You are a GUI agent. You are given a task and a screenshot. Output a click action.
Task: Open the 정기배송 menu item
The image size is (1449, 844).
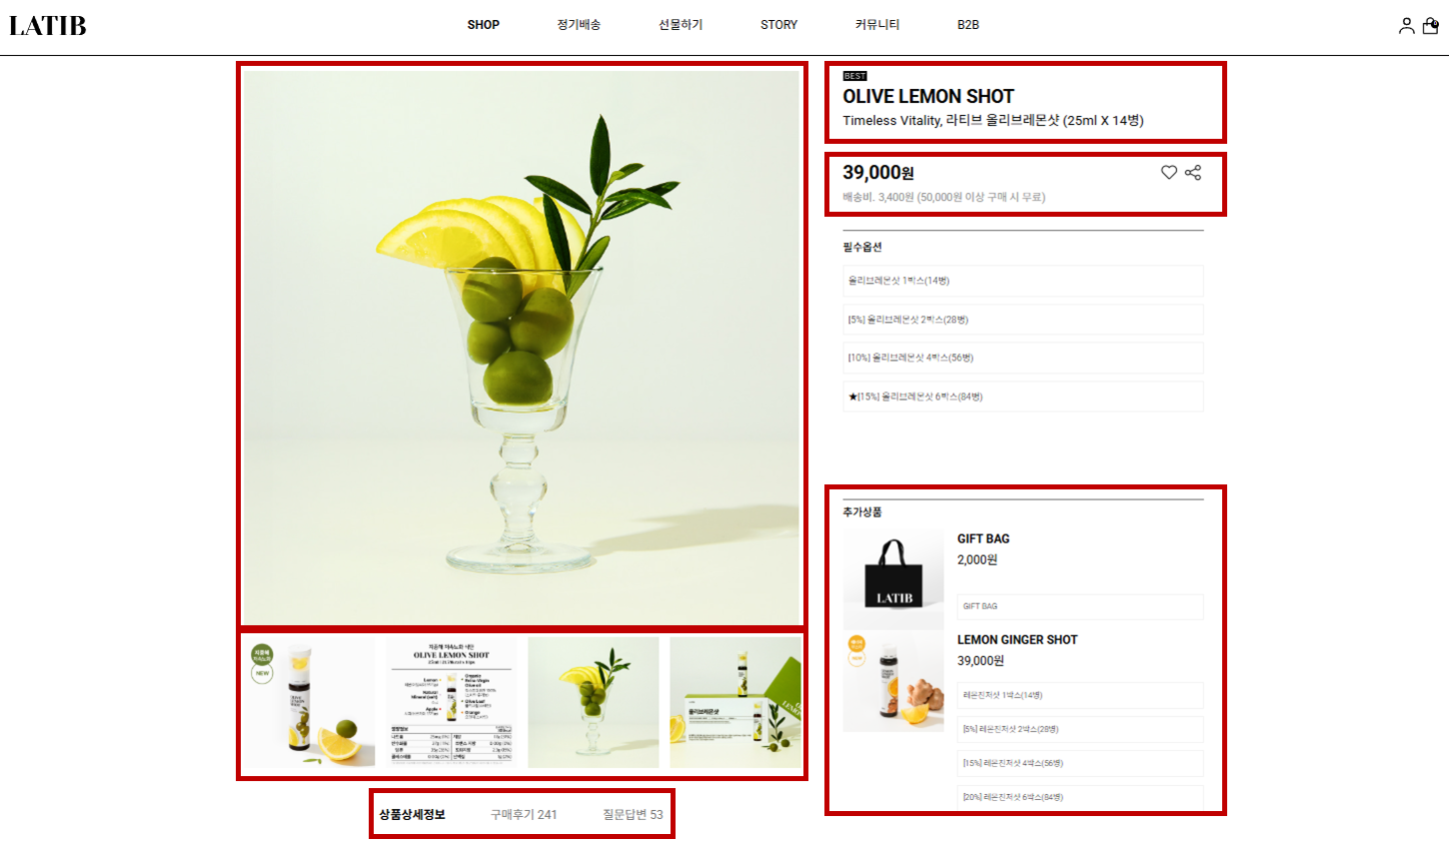[579, 25]
